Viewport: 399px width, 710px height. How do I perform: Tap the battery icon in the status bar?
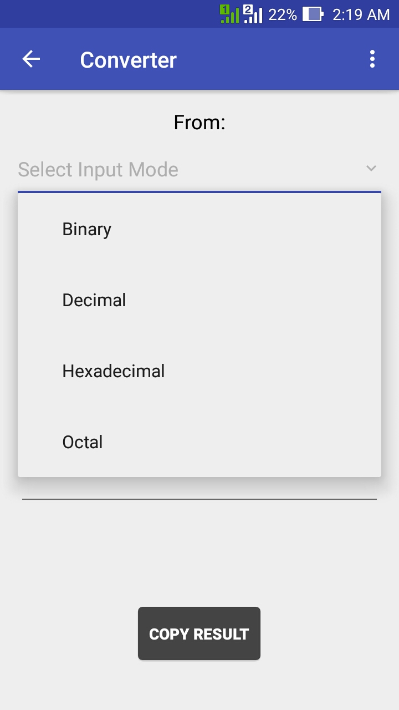pos(312,14)
